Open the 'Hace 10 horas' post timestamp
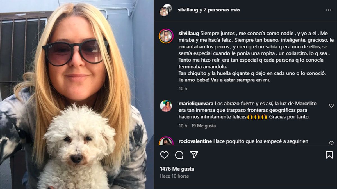Viewport: 337px width, 189px height. tap(174, 176)
